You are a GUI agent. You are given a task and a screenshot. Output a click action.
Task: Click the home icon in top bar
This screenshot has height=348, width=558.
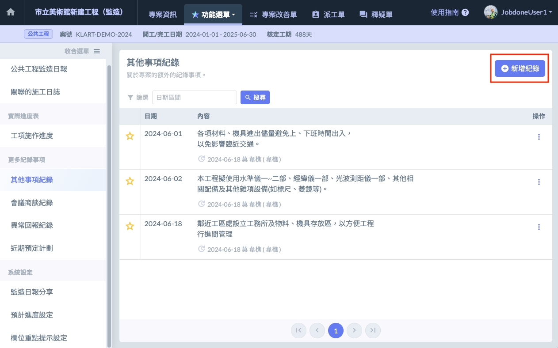coord(11,12)
